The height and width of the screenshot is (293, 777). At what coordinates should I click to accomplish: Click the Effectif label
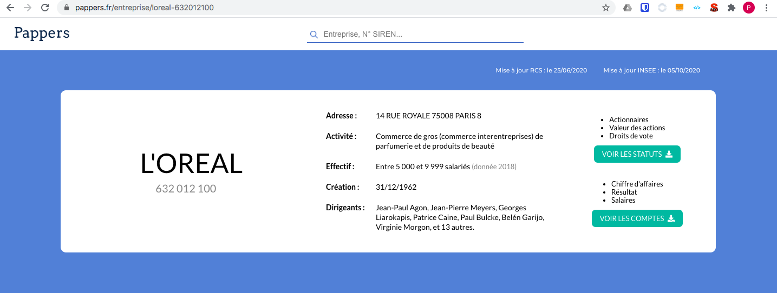click(x=340, y=167)
